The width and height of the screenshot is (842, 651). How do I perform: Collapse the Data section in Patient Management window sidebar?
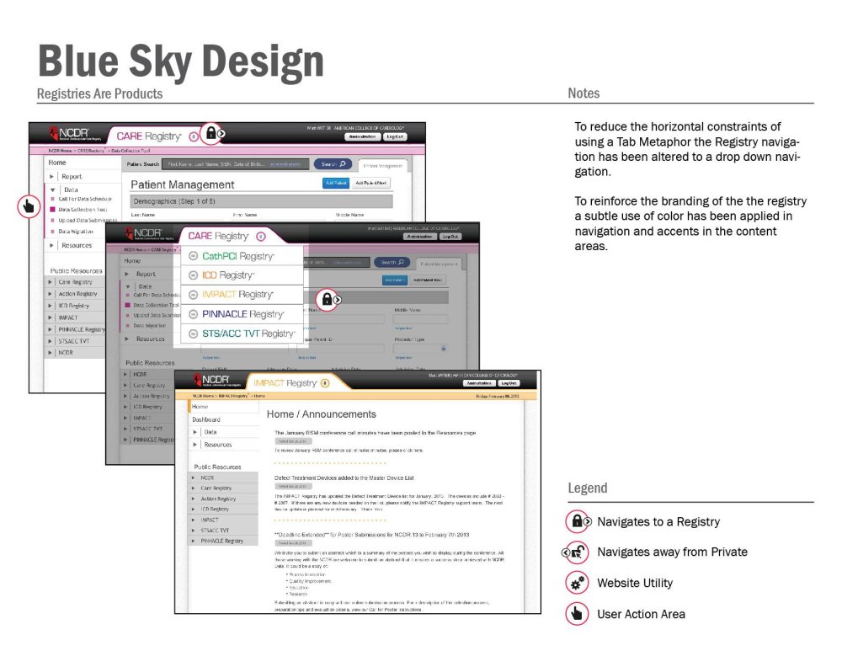pos(52,189)
